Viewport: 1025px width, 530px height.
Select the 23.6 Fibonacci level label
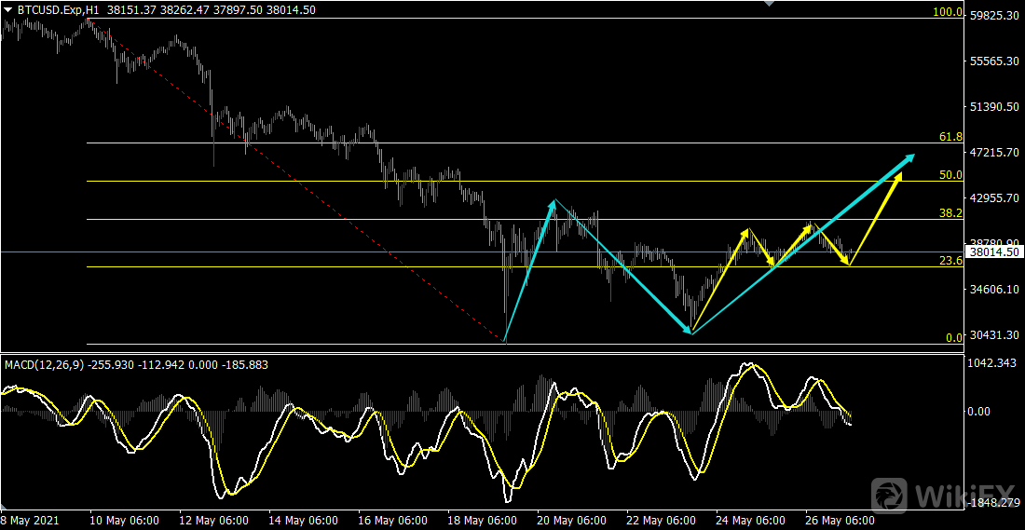click(x=950, y=261)
